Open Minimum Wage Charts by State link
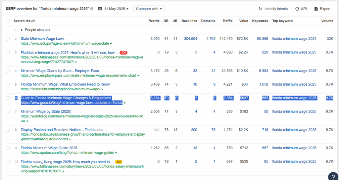The image size is (339, 180). (x=60, y=71)
